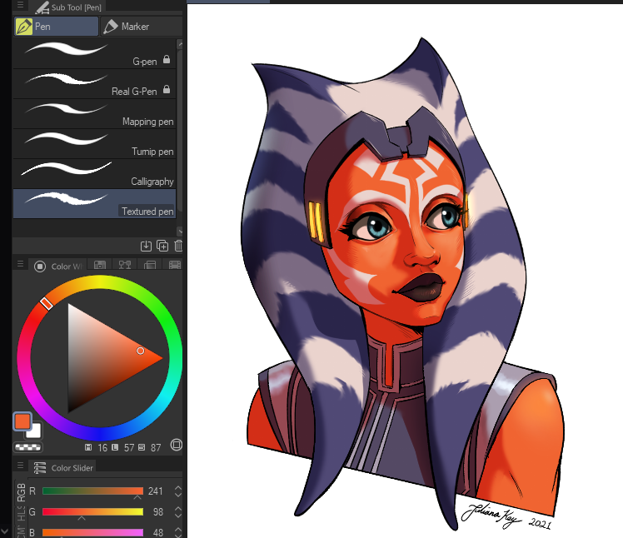623x538 pixels.
Task: Pick the Mapping pen sub tool
Action: pos(95,114)
